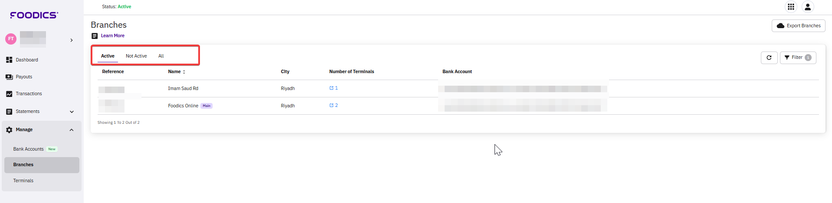The height and width of the screenshot is (203, 832).
Task: Select the Active tab
Action: 108,56
